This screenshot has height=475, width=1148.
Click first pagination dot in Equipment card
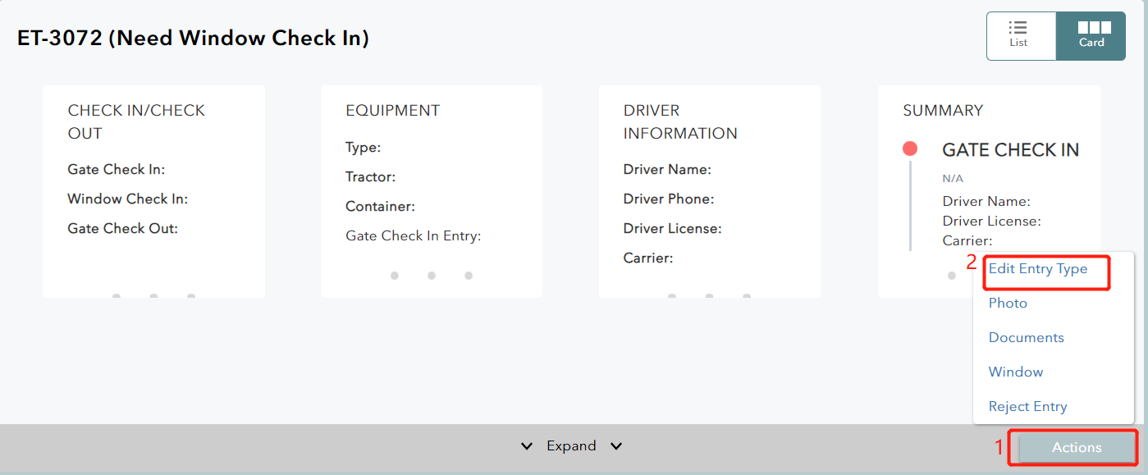(x=395, y=276)
